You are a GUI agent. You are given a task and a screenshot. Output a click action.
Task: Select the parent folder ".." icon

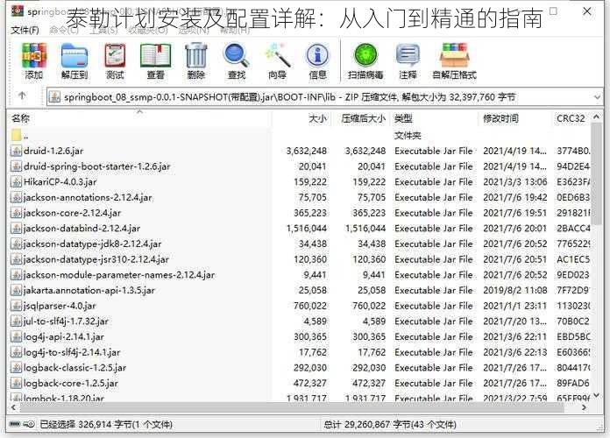tap(16, 136)
